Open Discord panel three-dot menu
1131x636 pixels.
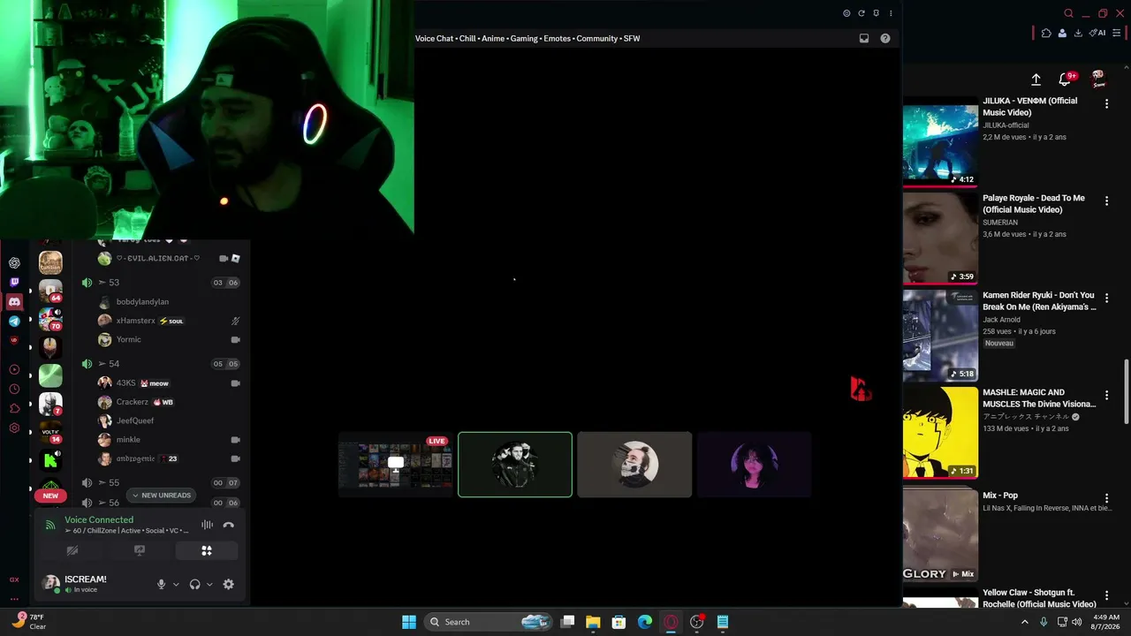(x=891, y=13)
